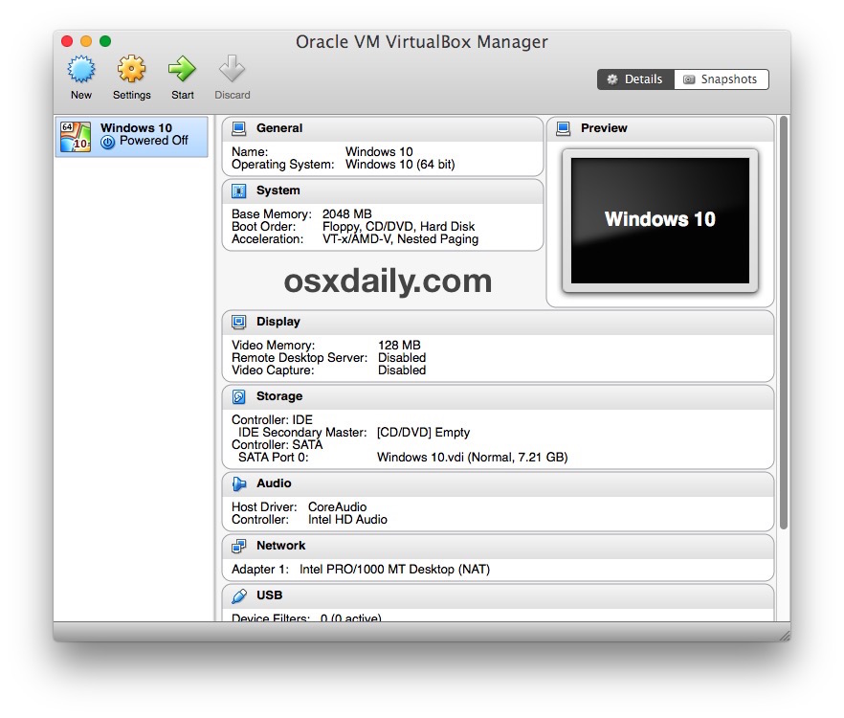
Task: Click the General section icon
Action: click(241, 128)
